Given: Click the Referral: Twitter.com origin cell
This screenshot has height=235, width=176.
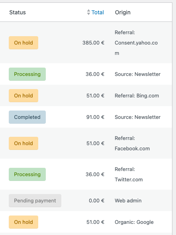Looking at the screenshot, I should (x=129, y=174).
